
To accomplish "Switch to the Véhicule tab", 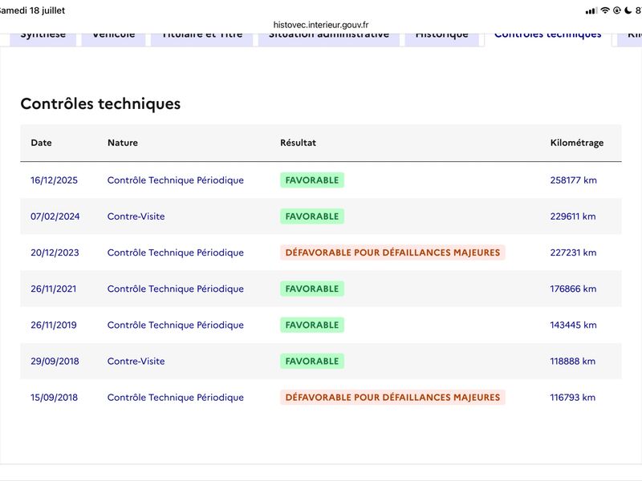I will click(x=113, y=38).
